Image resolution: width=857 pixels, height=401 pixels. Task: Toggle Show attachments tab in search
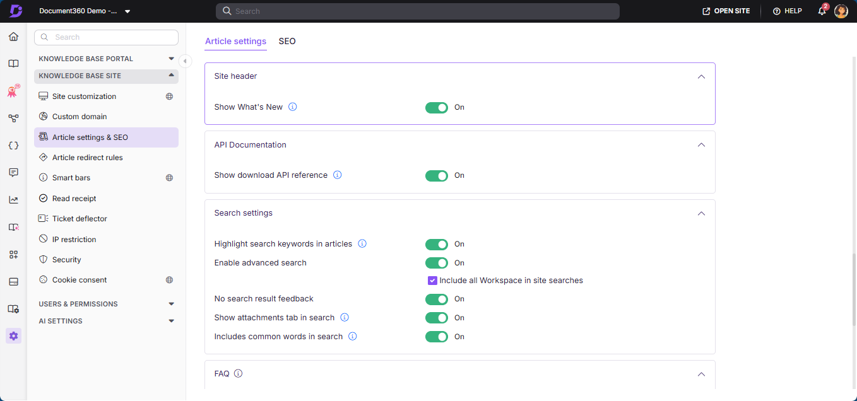pyautogui.click(x=437, y=318)
